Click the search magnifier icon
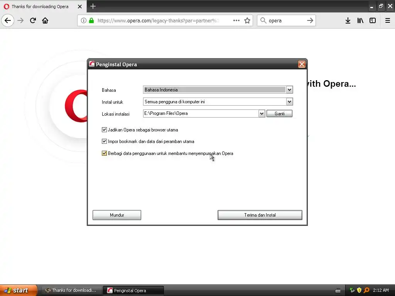 click(x=263, y=20)
